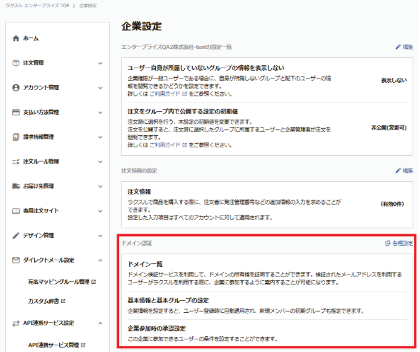Viewport: 420px width, 352px height.
Task: Click the pencil icon for 注文情報の設定 編集
Action: point(398,170)
